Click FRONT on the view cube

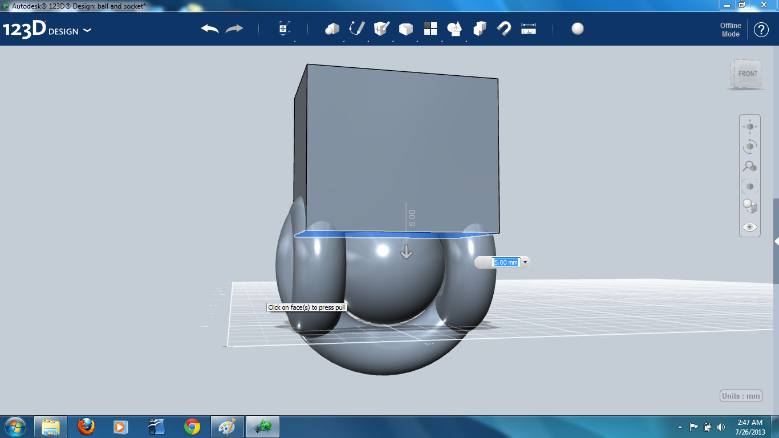(747, 73)
